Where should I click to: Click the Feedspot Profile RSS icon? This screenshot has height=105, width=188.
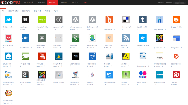coord(126,38)
